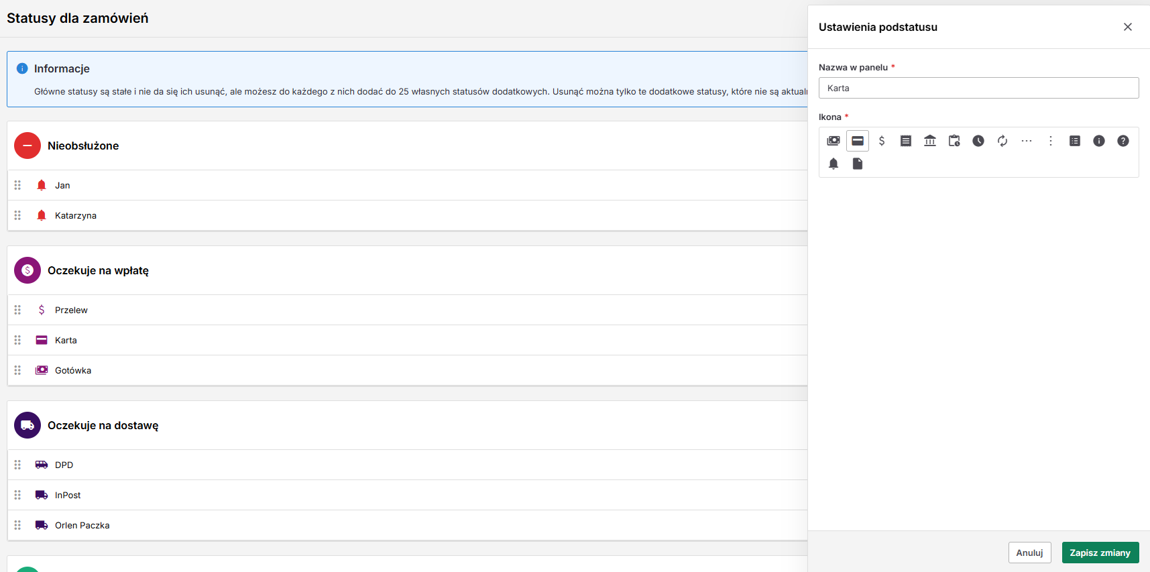Select the question mark circle icon

pyautogui.click(x=1123, y=141)
